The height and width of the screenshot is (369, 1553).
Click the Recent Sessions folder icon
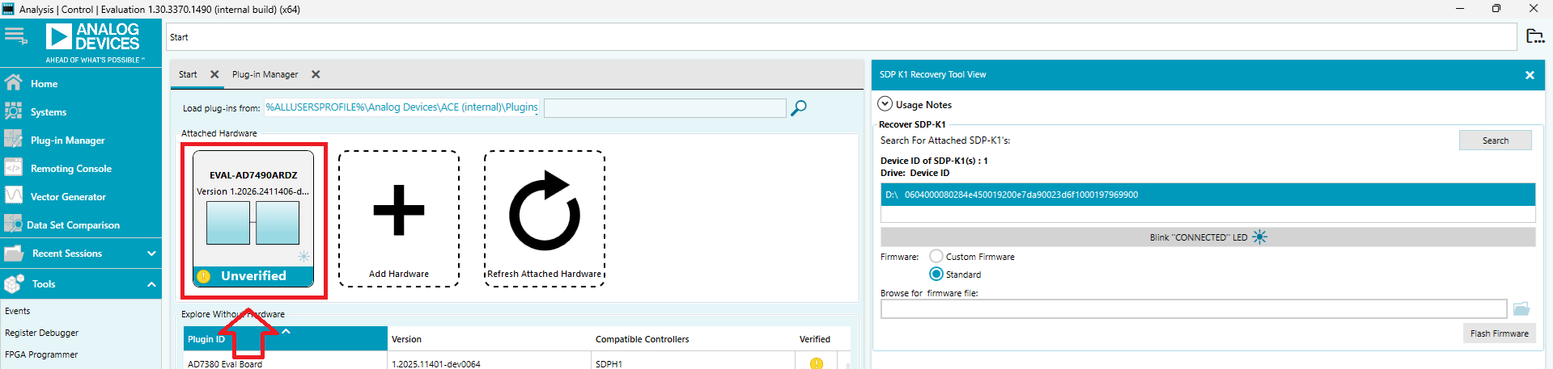coord(13,254)
